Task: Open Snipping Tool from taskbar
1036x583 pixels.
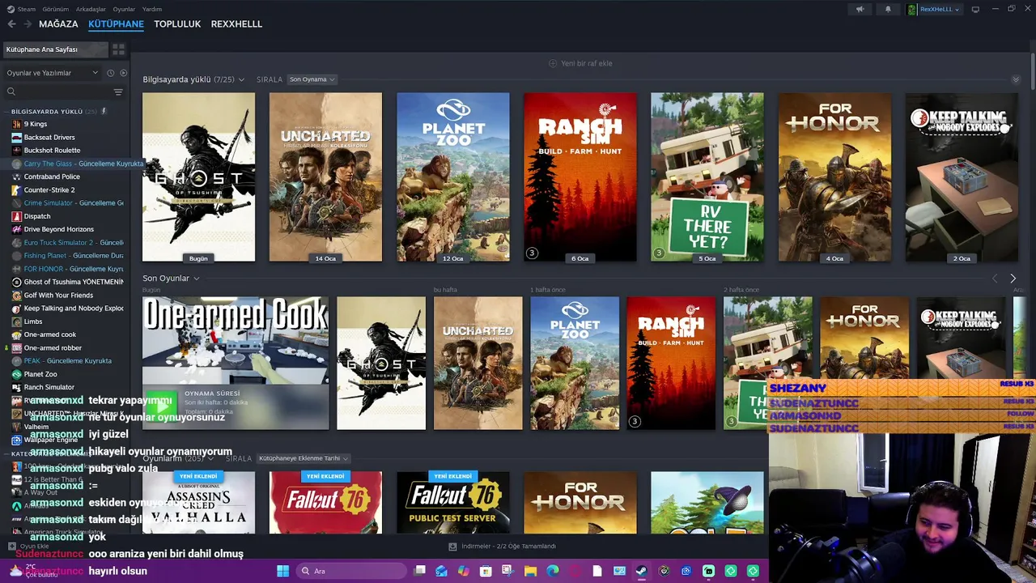Action: 507,571
